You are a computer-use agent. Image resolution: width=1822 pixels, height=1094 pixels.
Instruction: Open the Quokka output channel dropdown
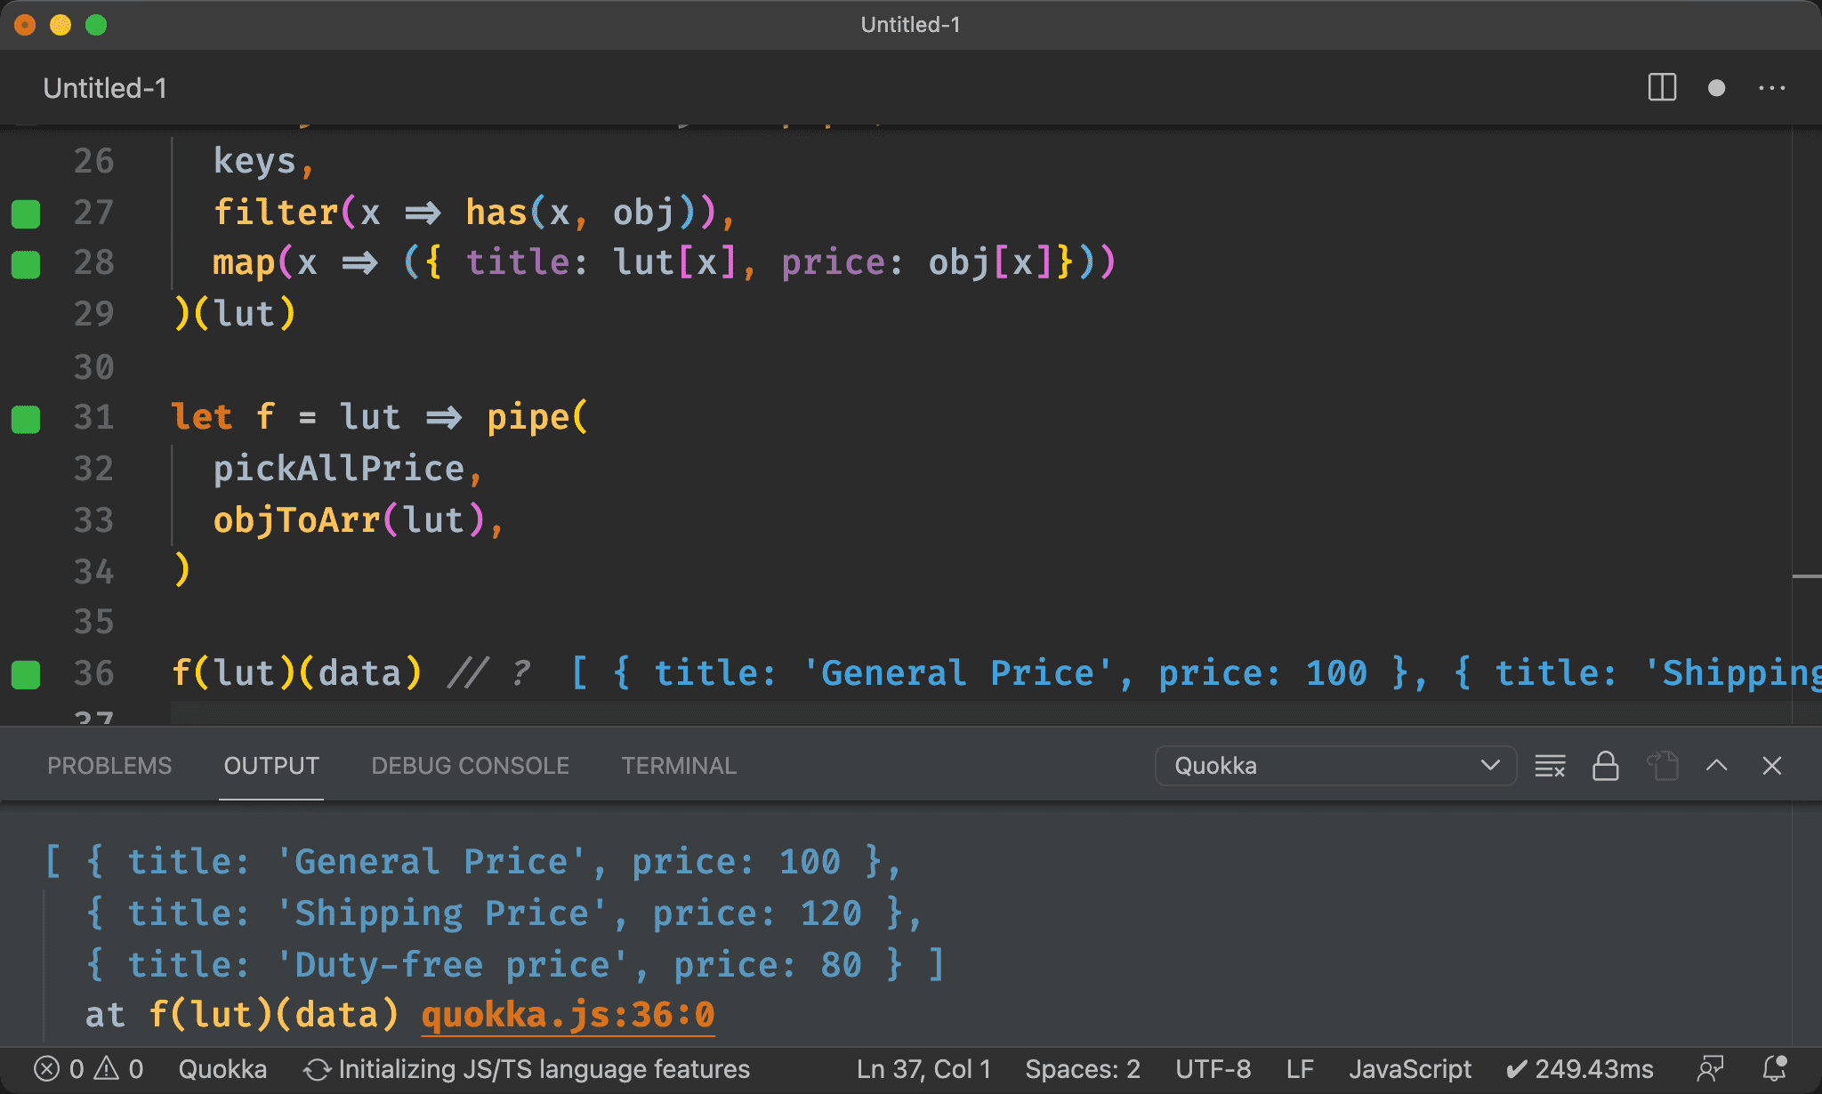coord(1334,766)
